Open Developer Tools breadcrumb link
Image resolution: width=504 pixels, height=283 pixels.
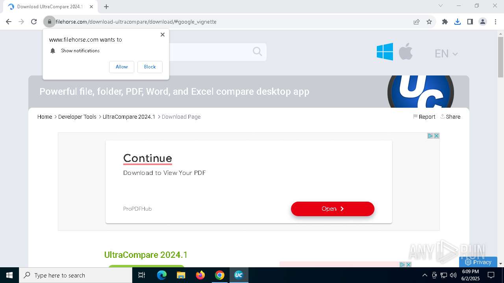click(x=77, y=117)
